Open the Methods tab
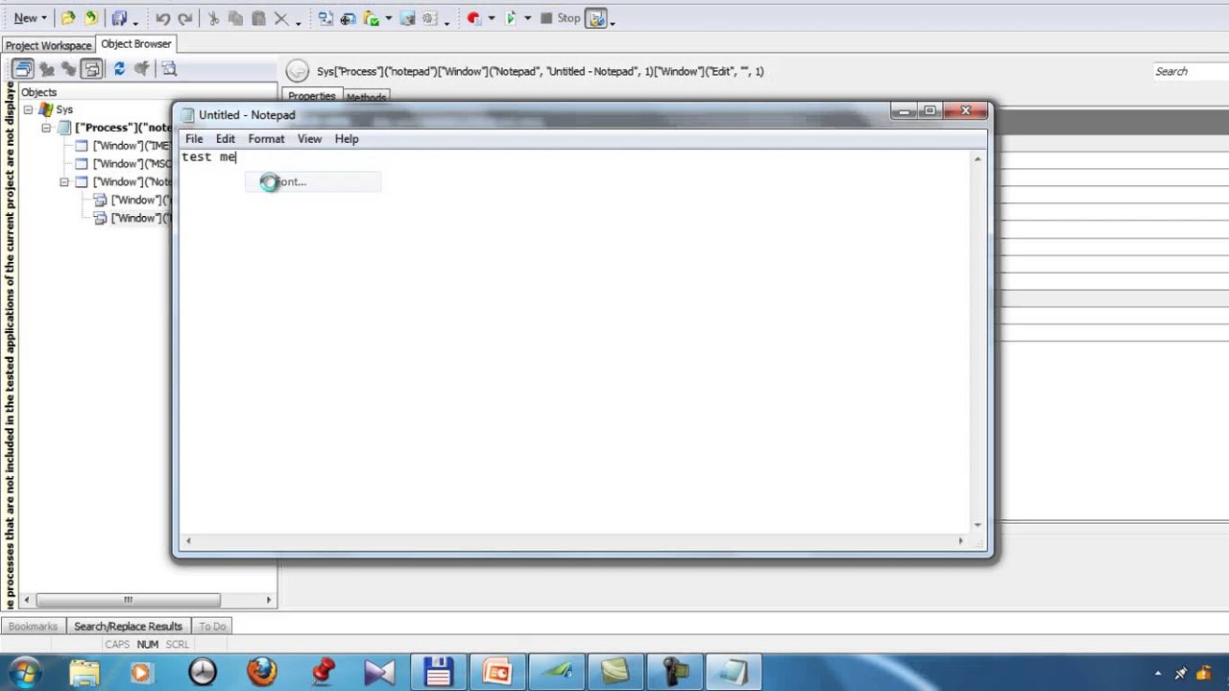1229x691 pixels. click(x=366, y=97)
